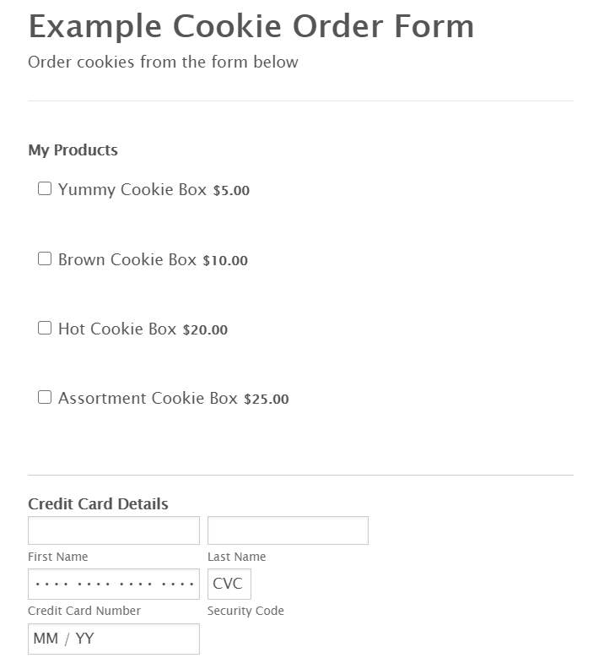The width and height of the screenshot is (604, 669).
Task: Click the MM / YY expiration field
Action: pyautogui.click(x=114, y=639)
